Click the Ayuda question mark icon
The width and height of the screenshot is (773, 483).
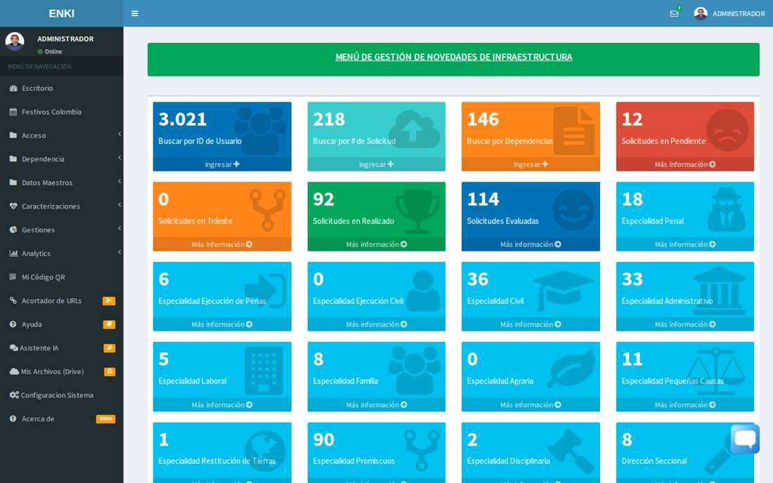pos(13,324)
